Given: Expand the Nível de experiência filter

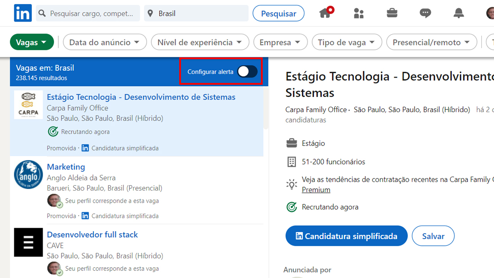Looking at the screenshot, I should point(200,42).
